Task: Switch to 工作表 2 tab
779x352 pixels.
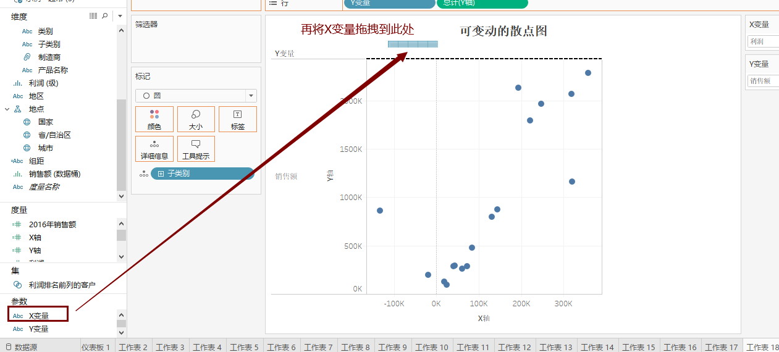Action: (x=133, y=347)
